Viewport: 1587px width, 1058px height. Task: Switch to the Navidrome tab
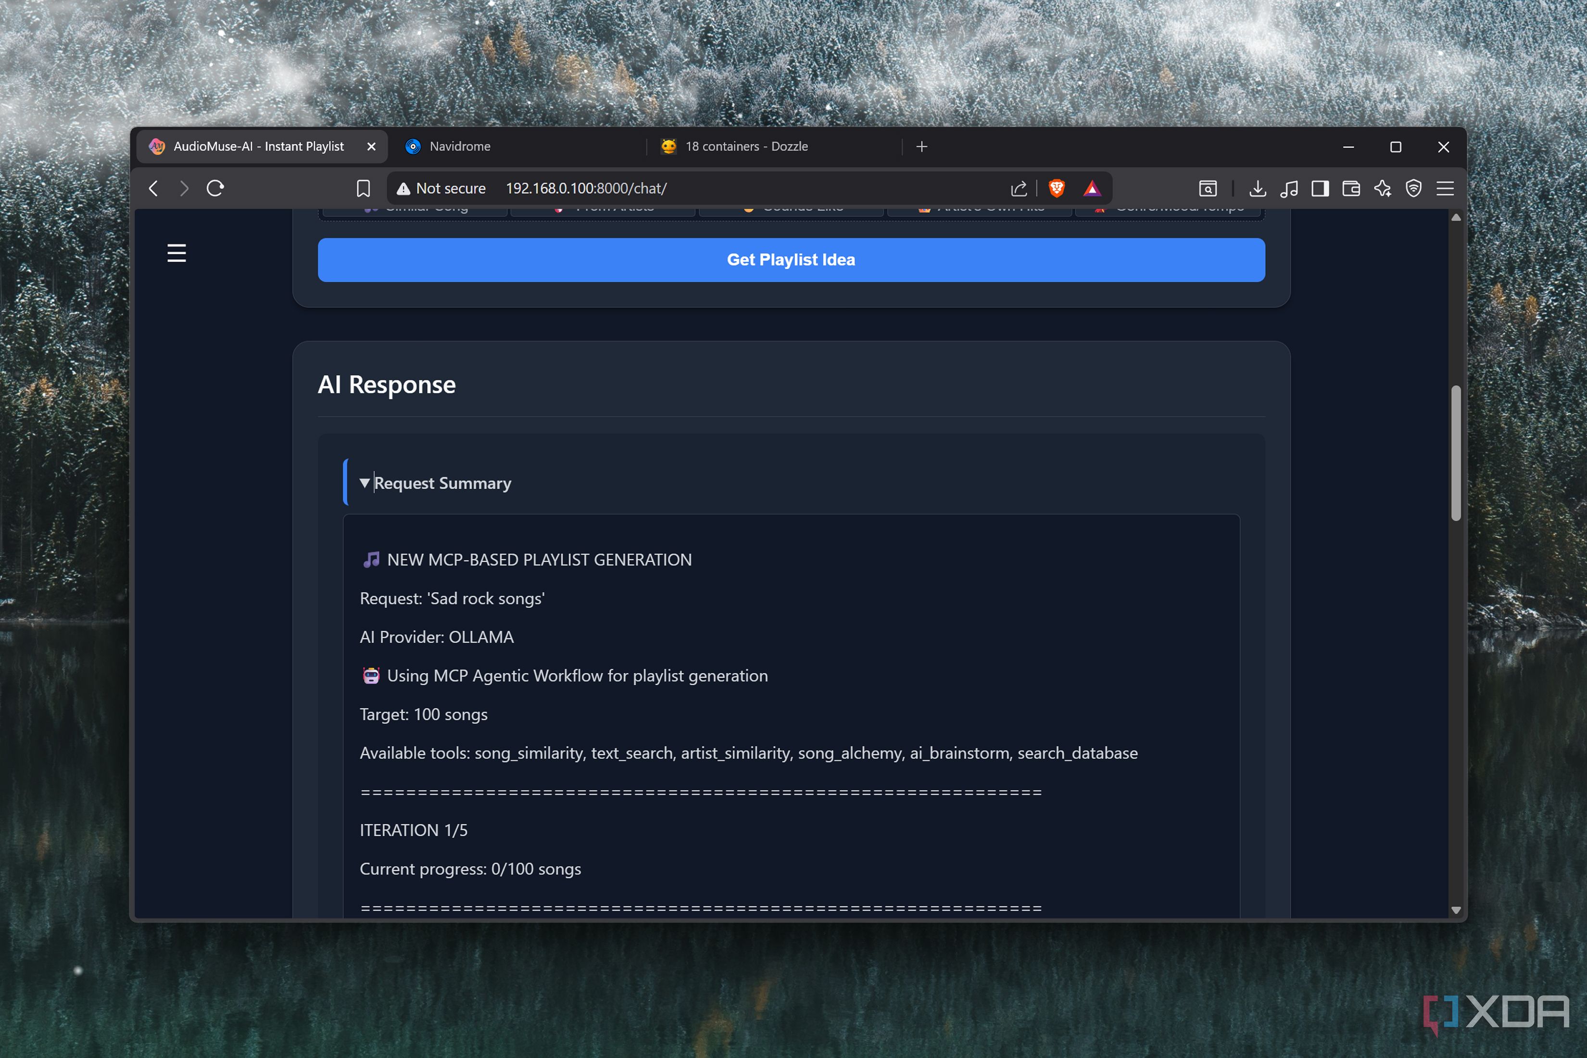(460, 146)
